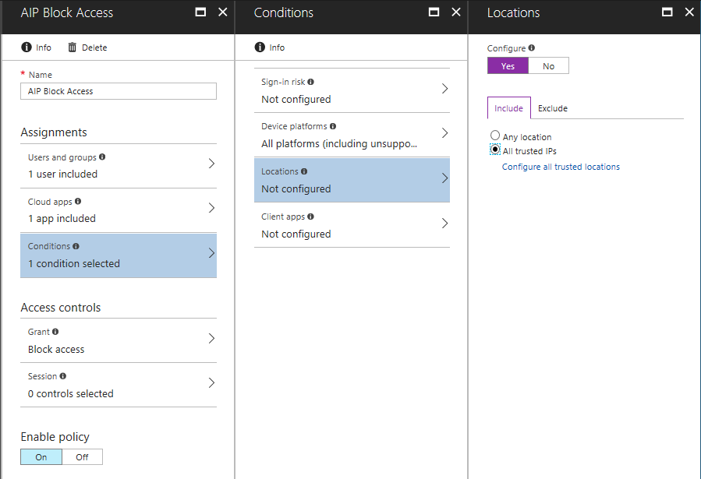Turn Enable policy On
This screenshot has height=479, width=701.
[41, 457]
